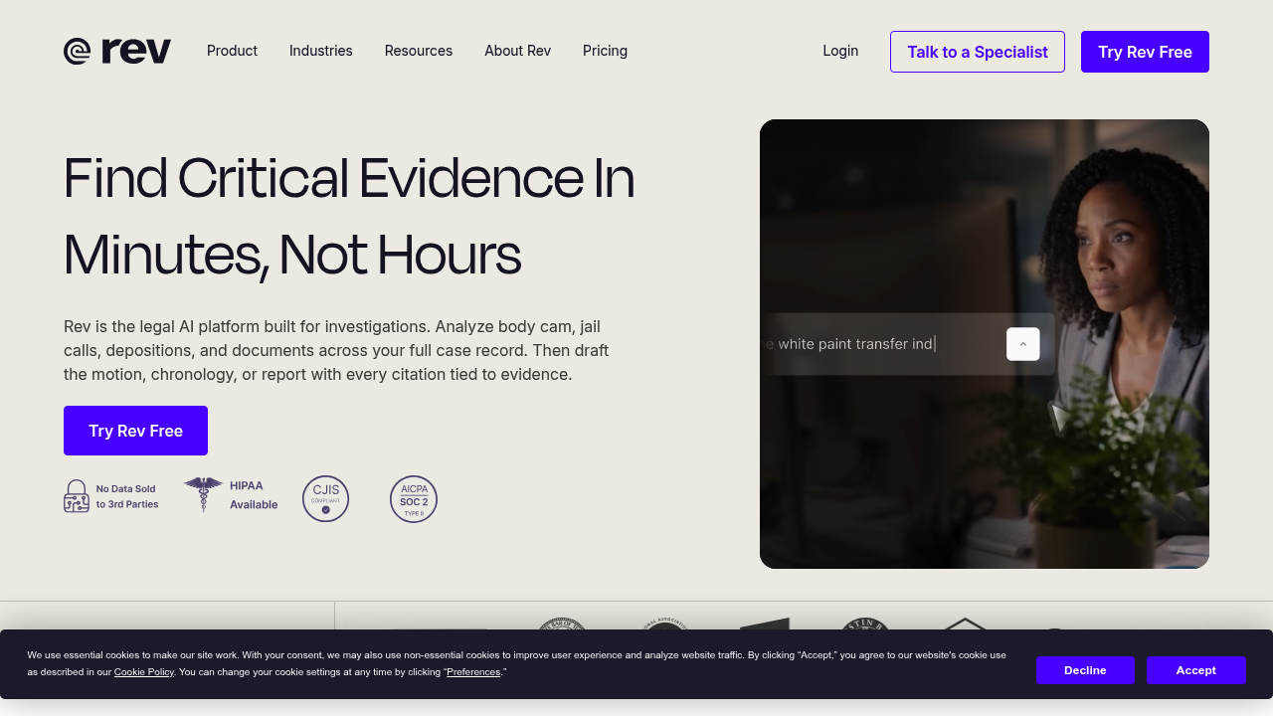Click the AICPA SOC 2 badge
The height and width of the screenshot is (716, 1273).
(x=414, y=498)
